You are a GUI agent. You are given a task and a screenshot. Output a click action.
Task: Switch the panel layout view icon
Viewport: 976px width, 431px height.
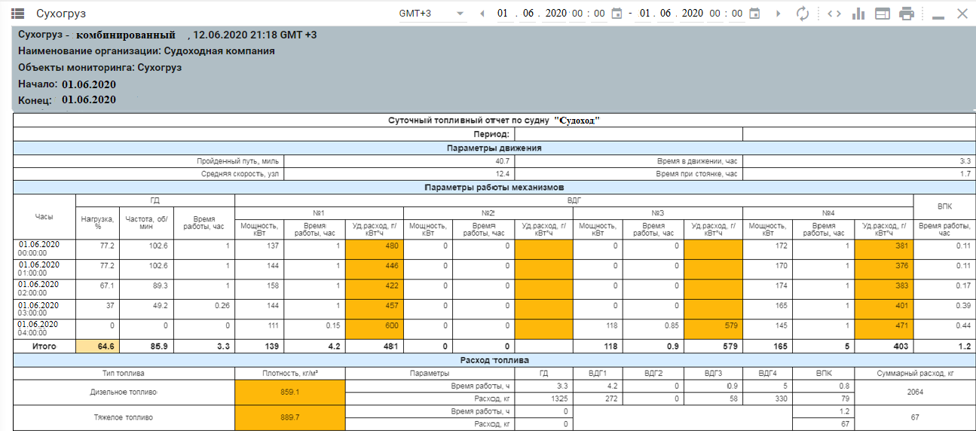[x=883, y=14]
